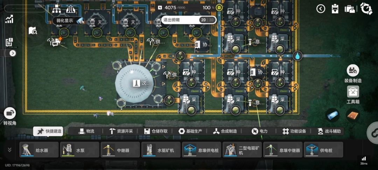Image resolution: width=378 pixels, height=170 pixels.
Task: Choose 水驱矿机 water-driven miner item
Action: [x=161, y=150]
